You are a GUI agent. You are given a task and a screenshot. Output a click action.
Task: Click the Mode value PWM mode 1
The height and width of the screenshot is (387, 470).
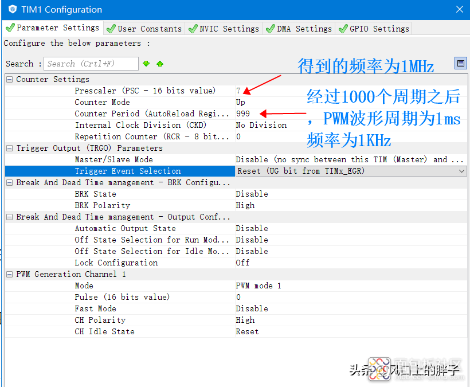(258, 286)
